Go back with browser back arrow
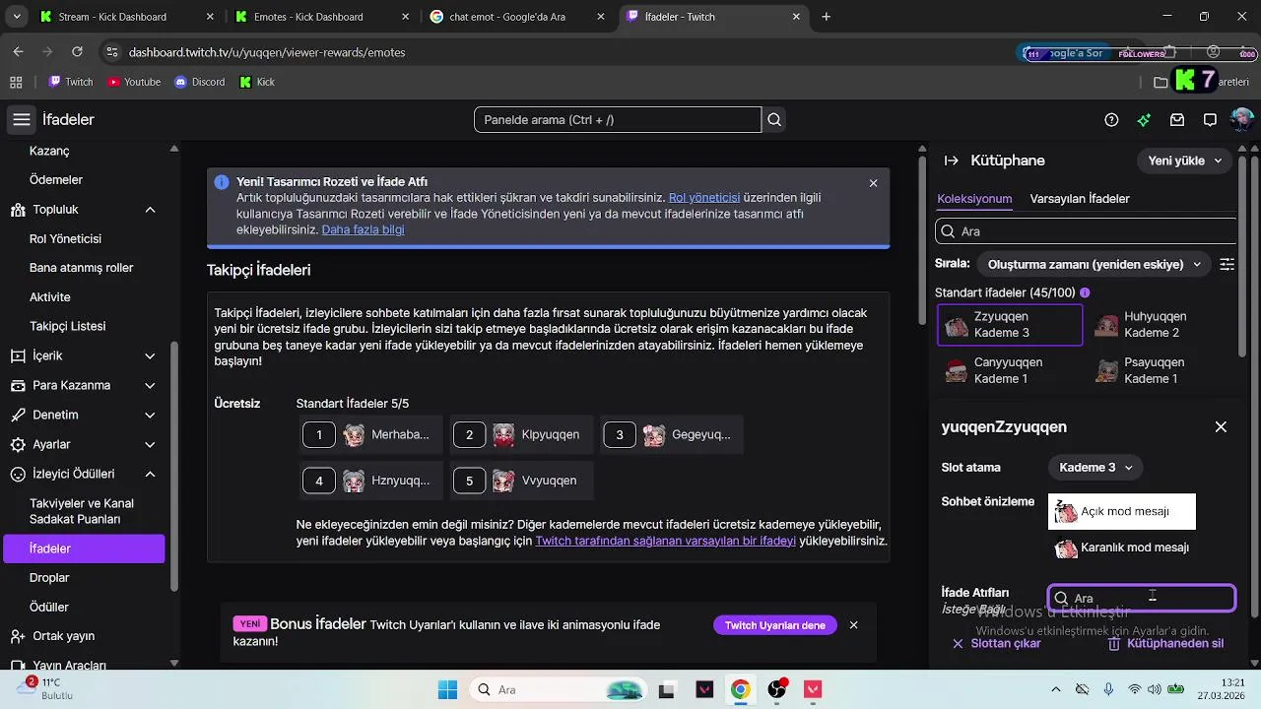1261x709 pixels. point(18,52)
